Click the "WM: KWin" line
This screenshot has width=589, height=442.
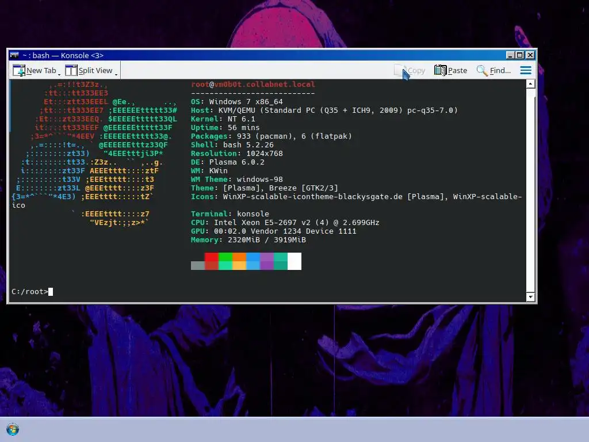(209, 170)
